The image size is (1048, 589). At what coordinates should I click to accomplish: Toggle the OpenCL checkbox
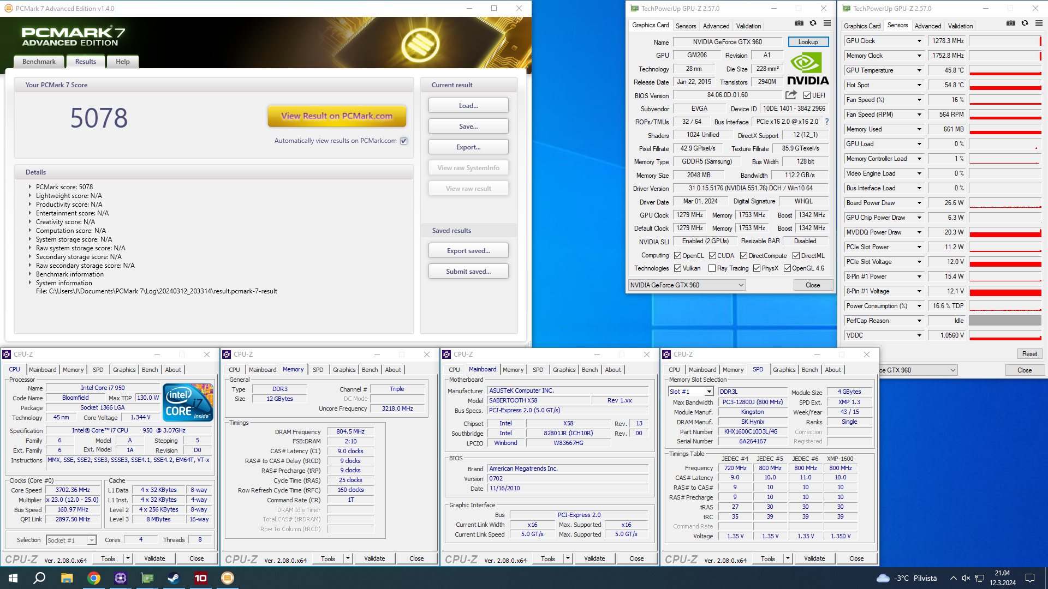[677, 256]
